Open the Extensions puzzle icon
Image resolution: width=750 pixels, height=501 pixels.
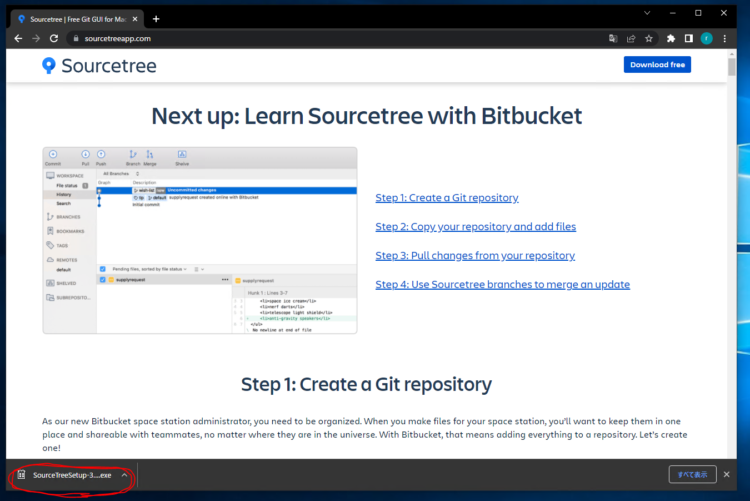click(671, 38)
